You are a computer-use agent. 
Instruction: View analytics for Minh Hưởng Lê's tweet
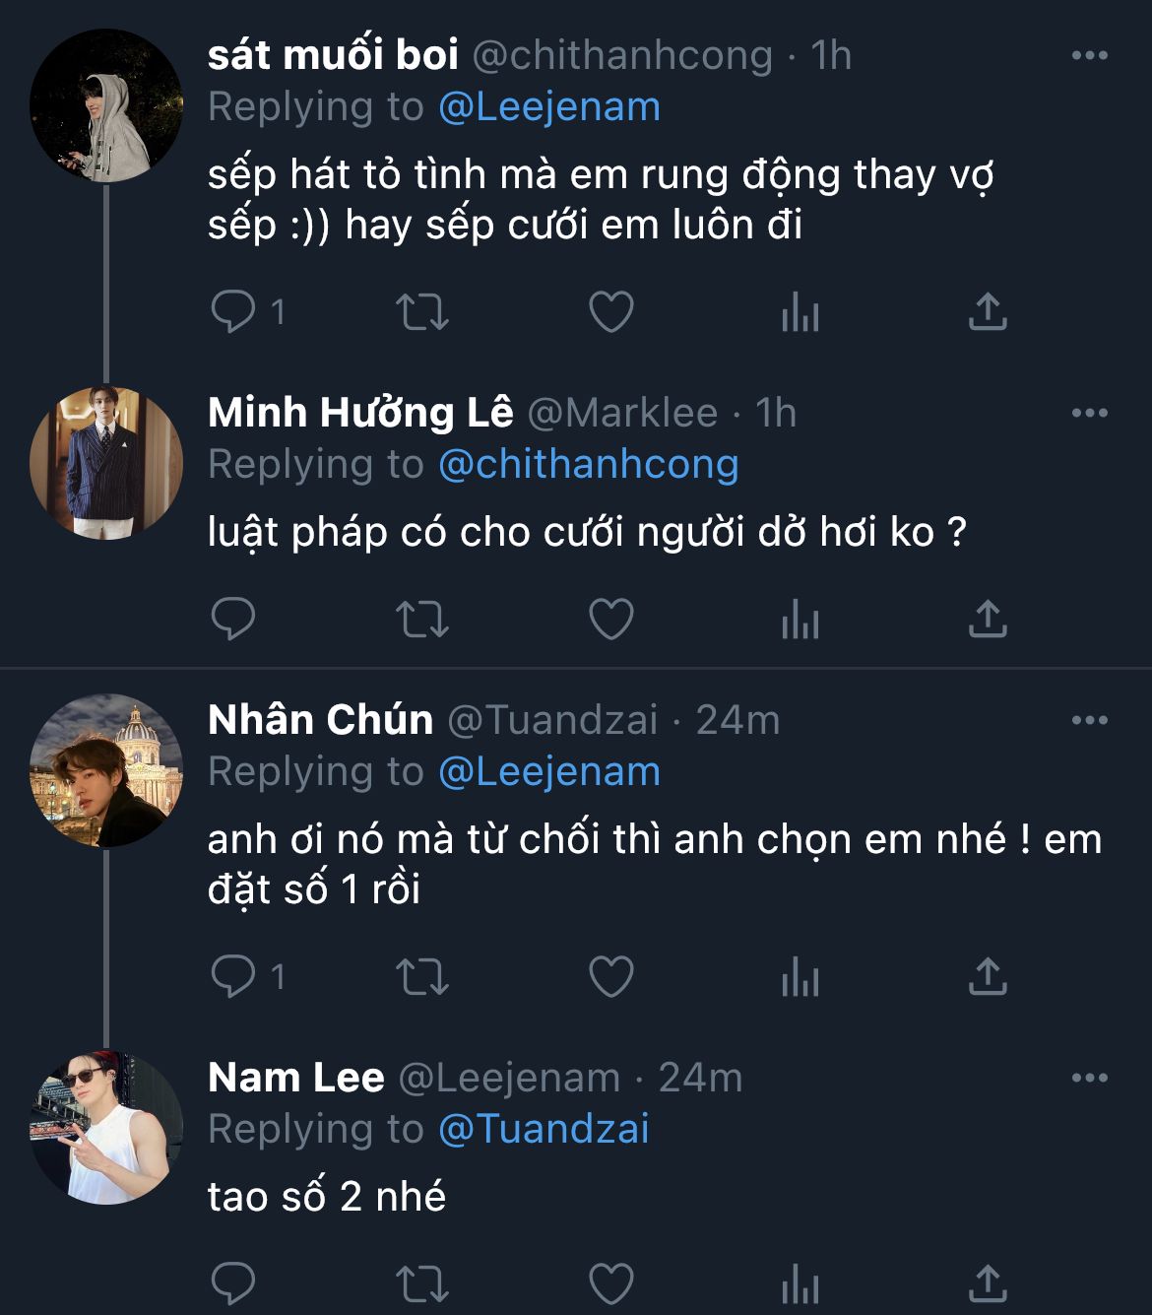click(x=800, y=620)
